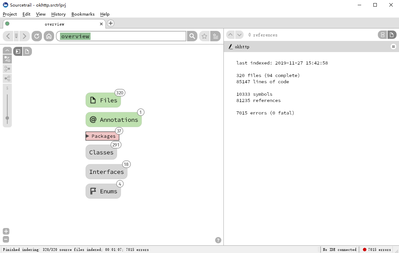
Task: Collapse the trail controls panel
Action: 7,50
